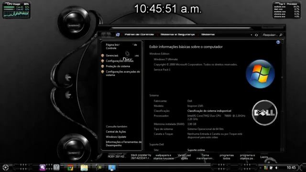306x172 pixels.
Task: Click the refresh icon in the address bar
Action: coord(256,35)
